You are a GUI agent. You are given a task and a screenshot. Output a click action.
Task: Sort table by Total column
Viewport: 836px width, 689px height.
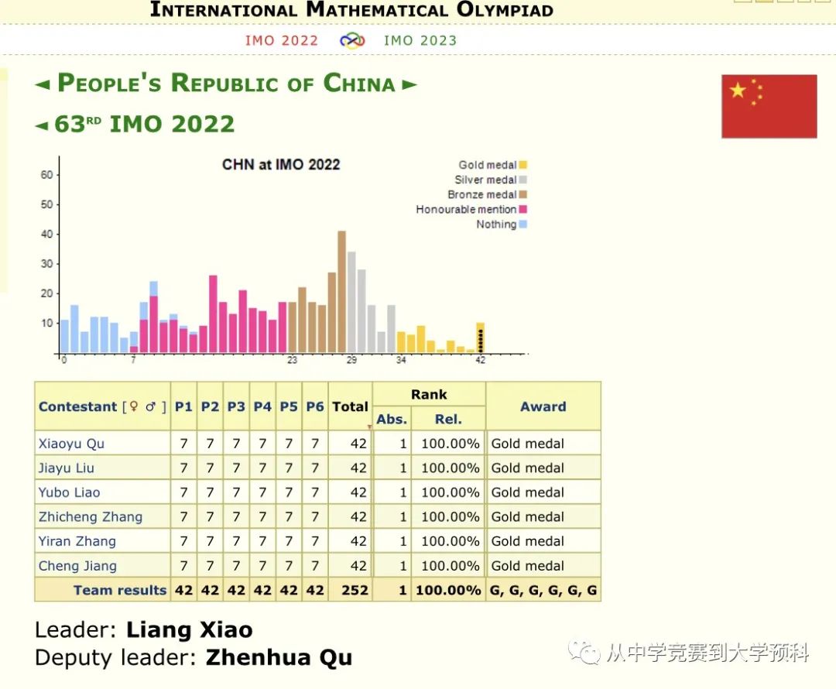tap(351, 406)
